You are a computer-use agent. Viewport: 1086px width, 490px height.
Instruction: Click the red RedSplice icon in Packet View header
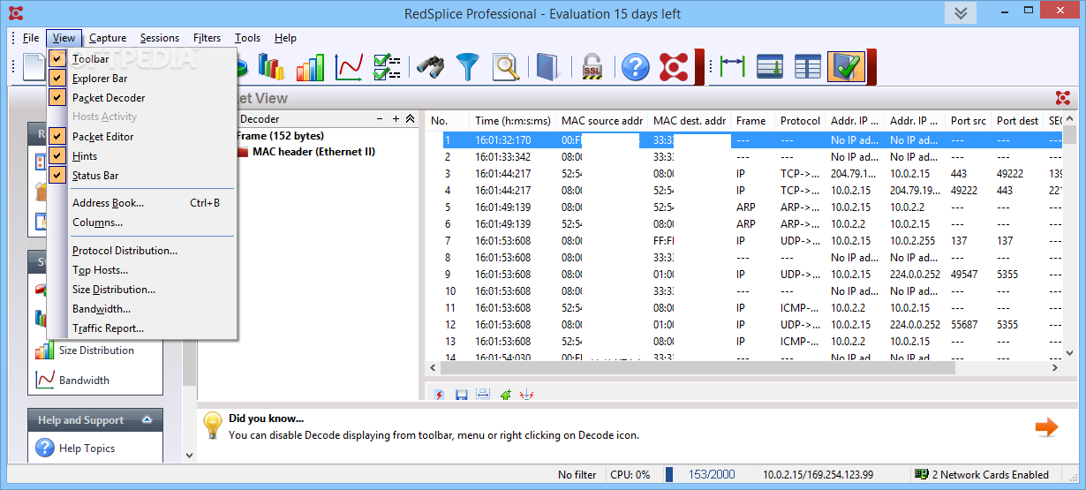(1062, 98)
